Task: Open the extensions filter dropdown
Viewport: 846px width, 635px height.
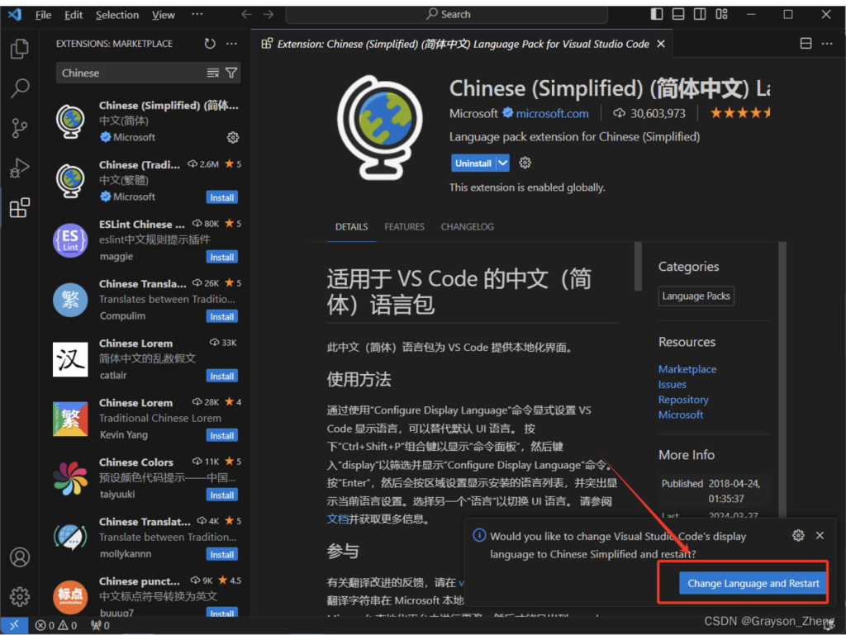Action: click(x=231, y=73)
